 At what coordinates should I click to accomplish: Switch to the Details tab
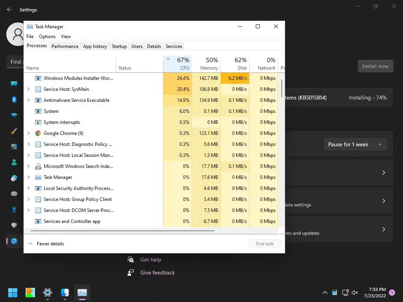point(154,46)
